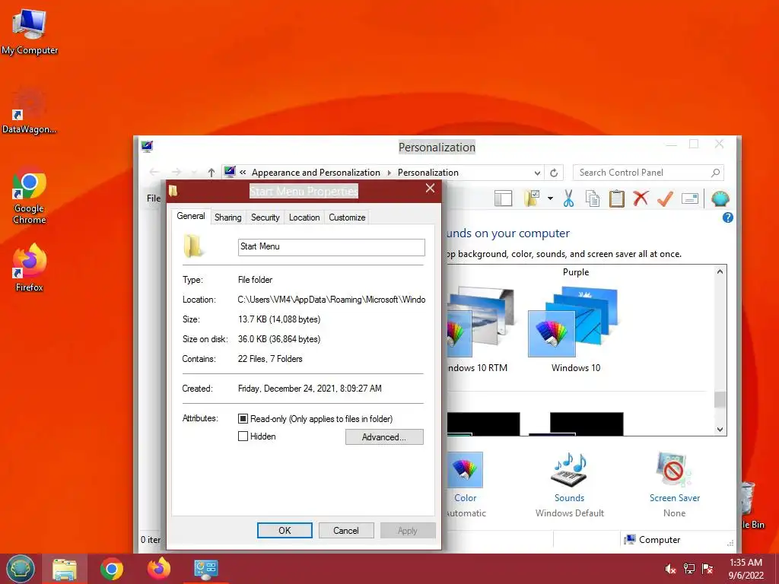
Task: Click Computer in the status bar
Action: tap(652, 540)
